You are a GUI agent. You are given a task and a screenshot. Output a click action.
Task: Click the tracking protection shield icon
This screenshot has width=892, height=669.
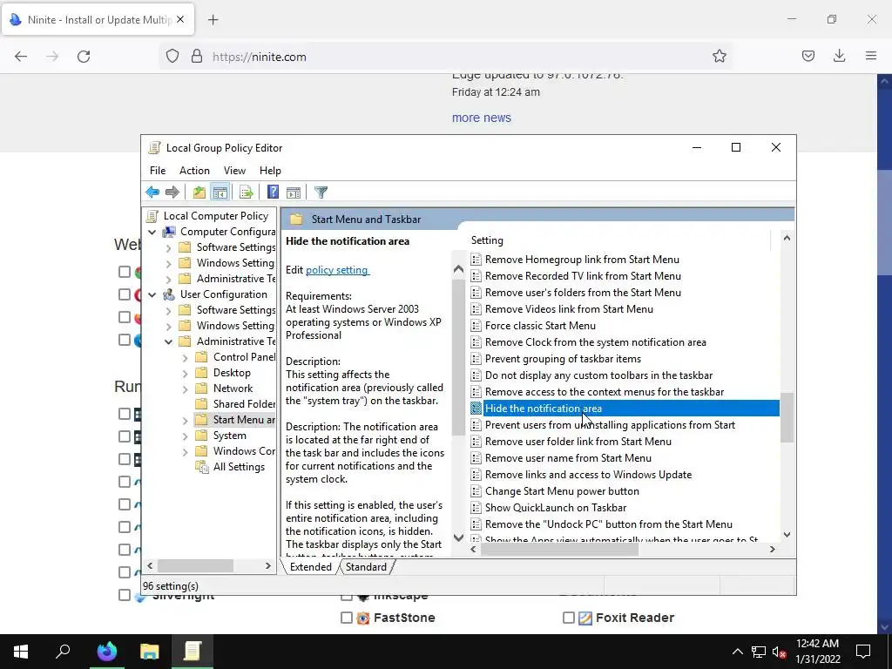[x=172, y=57]
